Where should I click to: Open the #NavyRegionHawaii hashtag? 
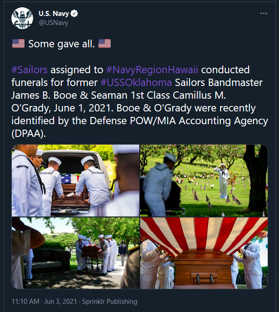(x=152, y=70)
